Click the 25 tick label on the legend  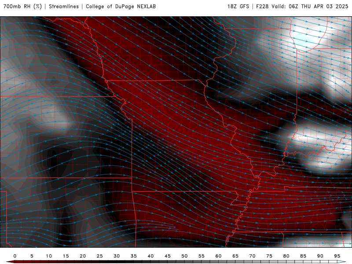pos(100,256)
